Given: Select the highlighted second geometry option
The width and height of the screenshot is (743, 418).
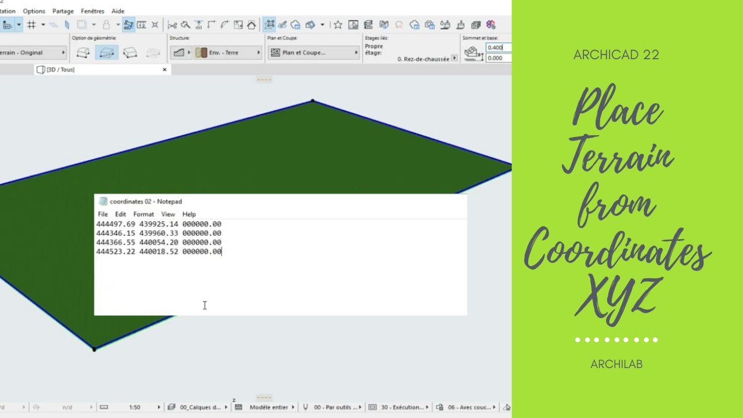Looking at the screenshot, I should 107,53.
